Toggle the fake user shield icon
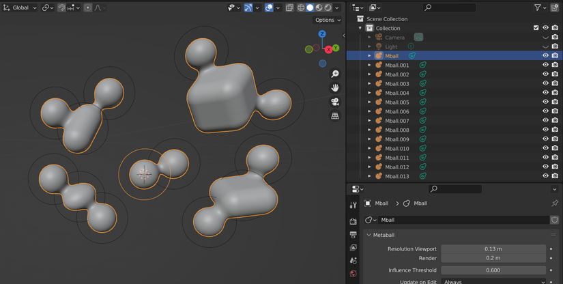The image size is (563, 284). pos(555,220)
